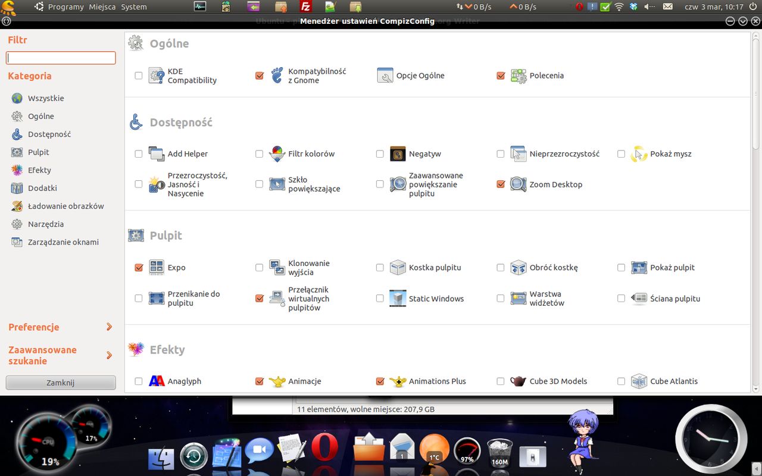Open the Cube Atlantis plugin icon
Screen dimensions: 762x476
[x=639, y=381]
